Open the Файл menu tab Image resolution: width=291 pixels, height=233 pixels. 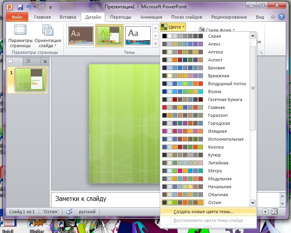tap(17, 17)
